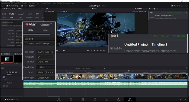The width and height of the screenshot is (189, 102).
Task: Expand the Render Entire Timeline dropdown
Action: (87, 68)
